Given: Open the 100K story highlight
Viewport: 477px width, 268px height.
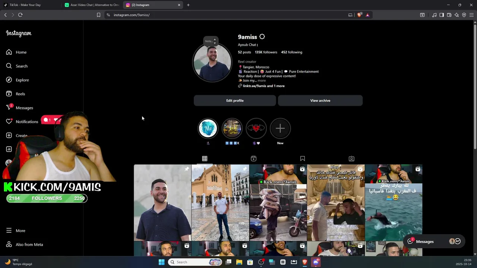Looking at the screenshot, I should click(232, 128).
